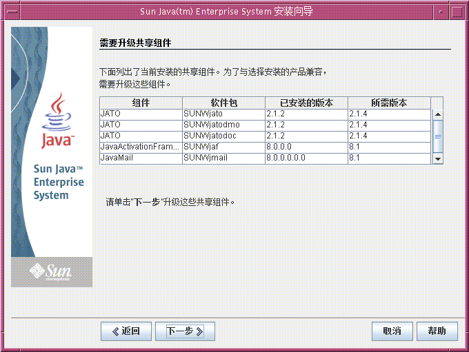Image resolution: width=469 pixels, height=352 pixels.
Task: Click required version 8.1 in SUNWjmail row
Action: (x=389, y=158)
